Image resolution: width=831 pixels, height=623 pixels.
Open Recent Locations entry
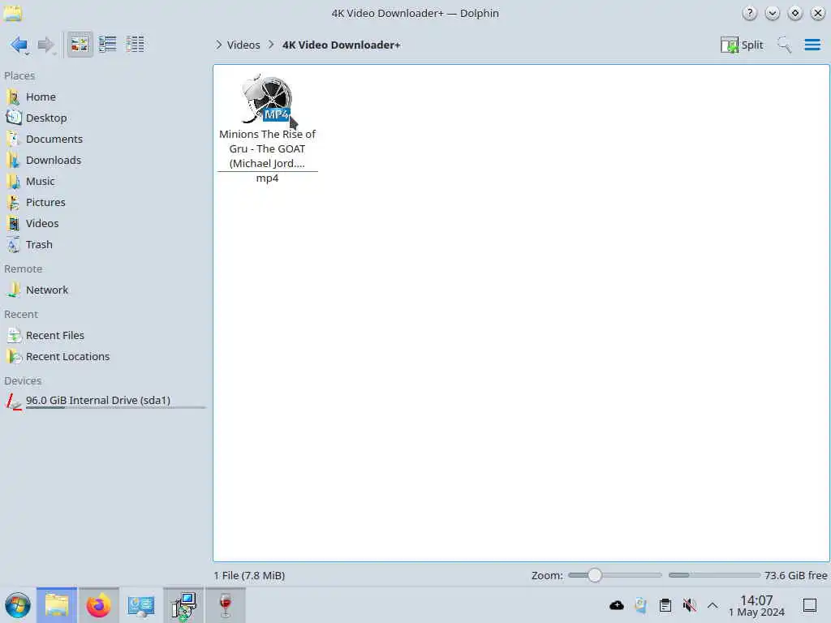[67, 357]
